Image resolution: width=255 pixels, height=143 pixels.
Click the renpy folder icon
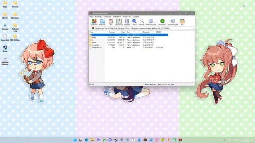[90, 37]
